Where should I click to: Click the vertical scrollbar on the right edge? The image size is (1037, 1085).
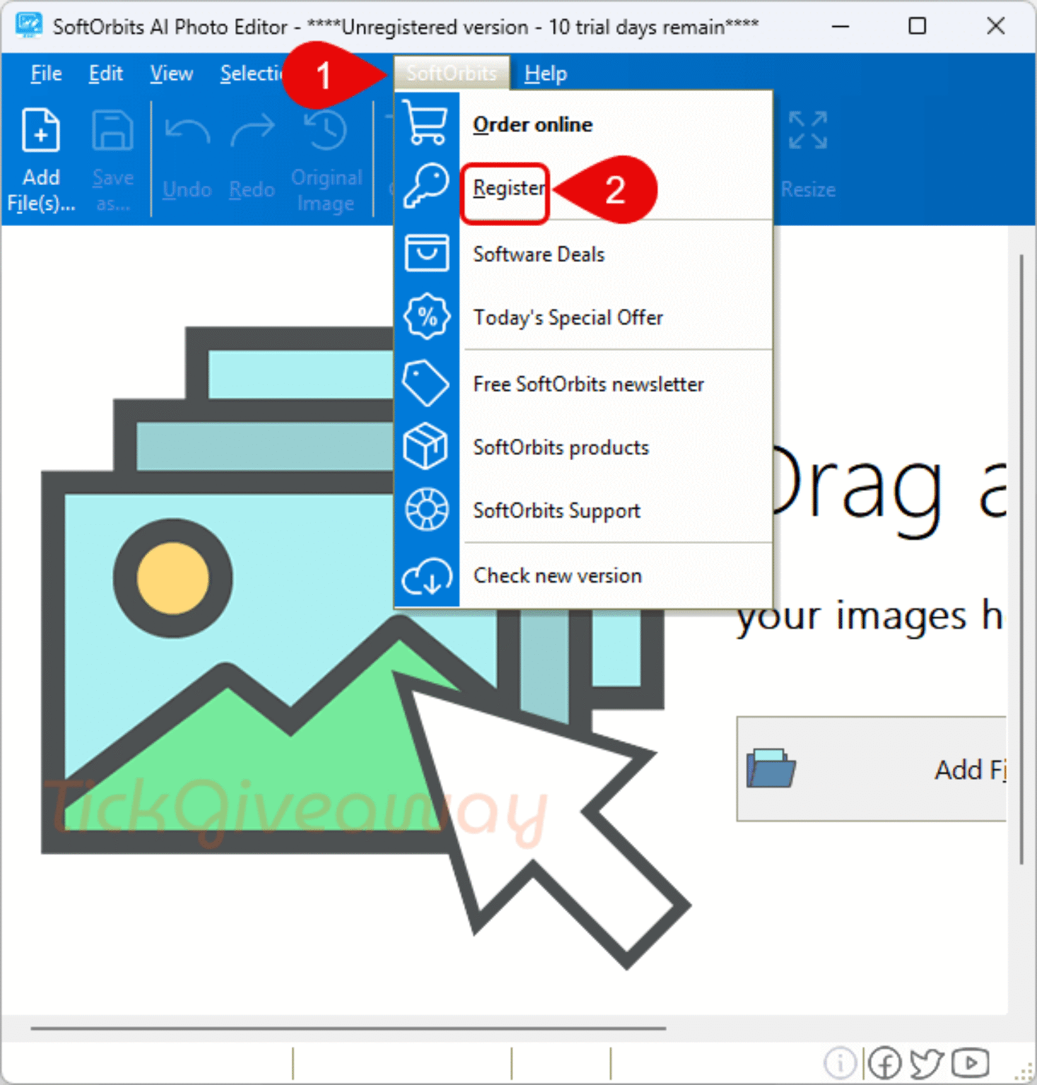point(1021,559)
